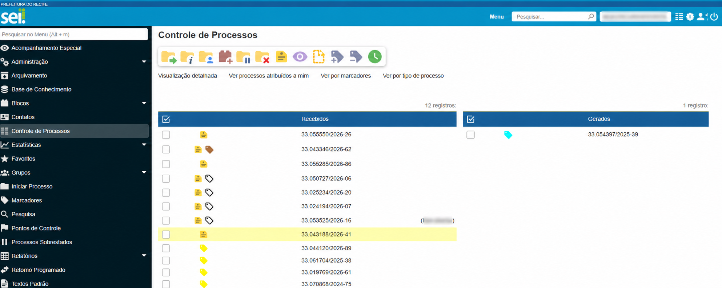Click the yellow tag on row 33.044120/2026-89

click(x=204, y=248)
